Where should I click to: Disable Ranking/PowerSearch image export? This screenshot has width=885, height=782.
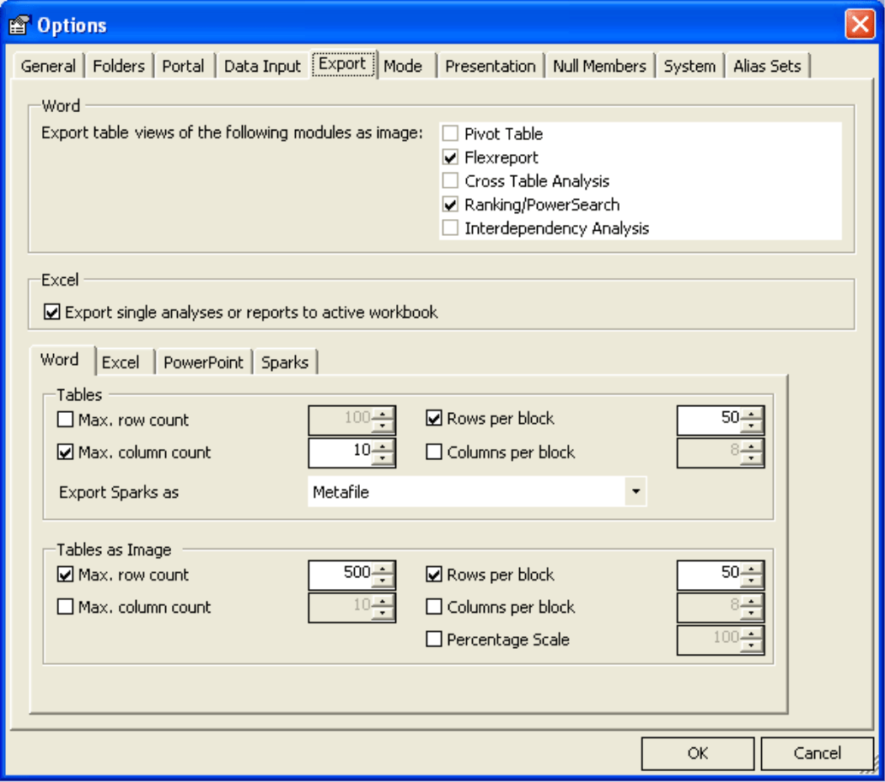(x=451, y=205)
